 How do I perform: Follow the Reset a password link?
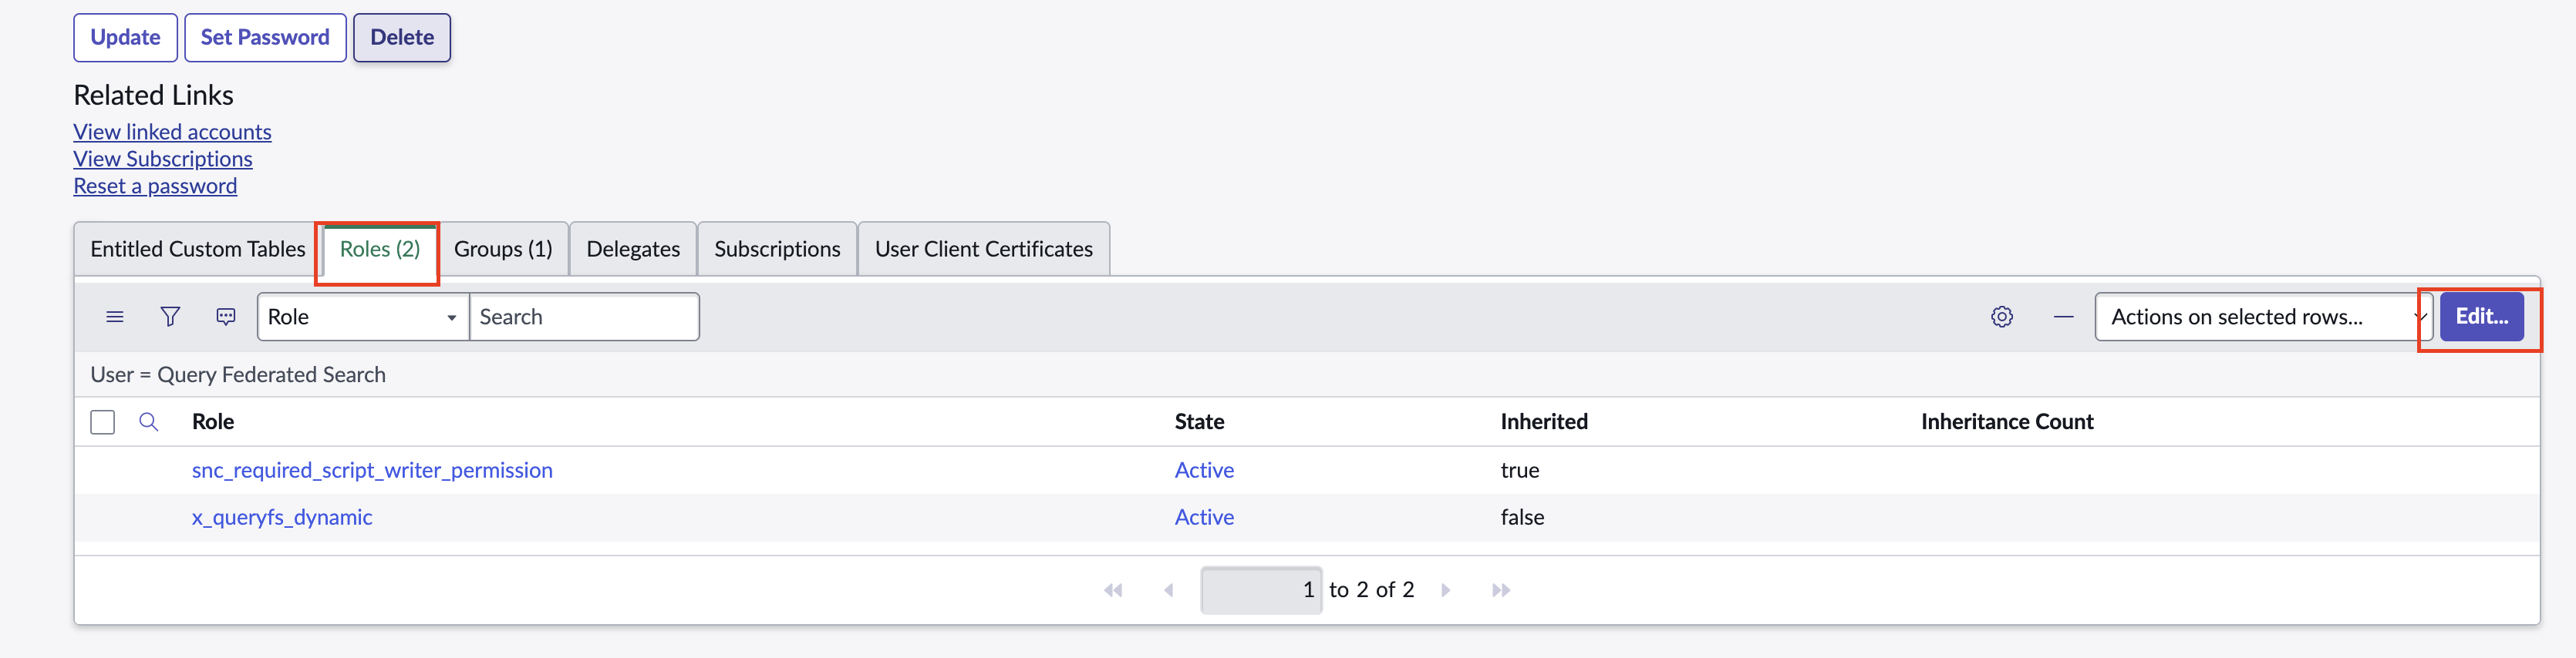(155, 186)
